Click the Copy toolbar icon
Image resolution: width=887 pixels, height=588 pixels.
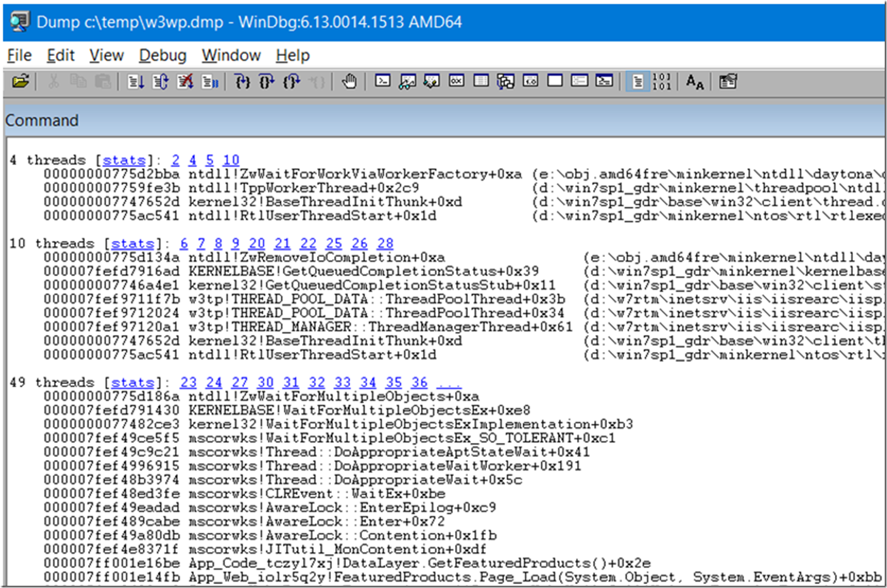[78, 82]
